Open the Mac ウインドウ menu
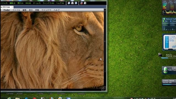This screenshot has height=99, width=176. 46,10
